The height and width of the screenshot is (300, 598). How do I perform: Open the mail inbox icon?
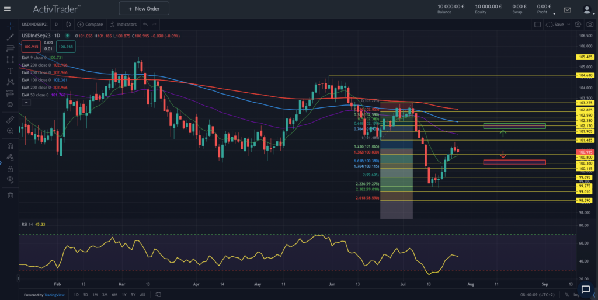point(568,10)
